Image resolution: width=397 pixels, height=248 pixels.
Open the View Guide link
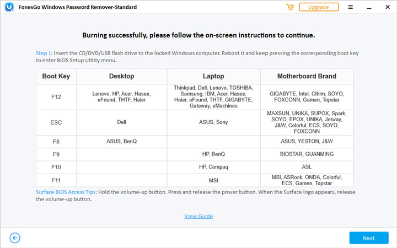198,216
